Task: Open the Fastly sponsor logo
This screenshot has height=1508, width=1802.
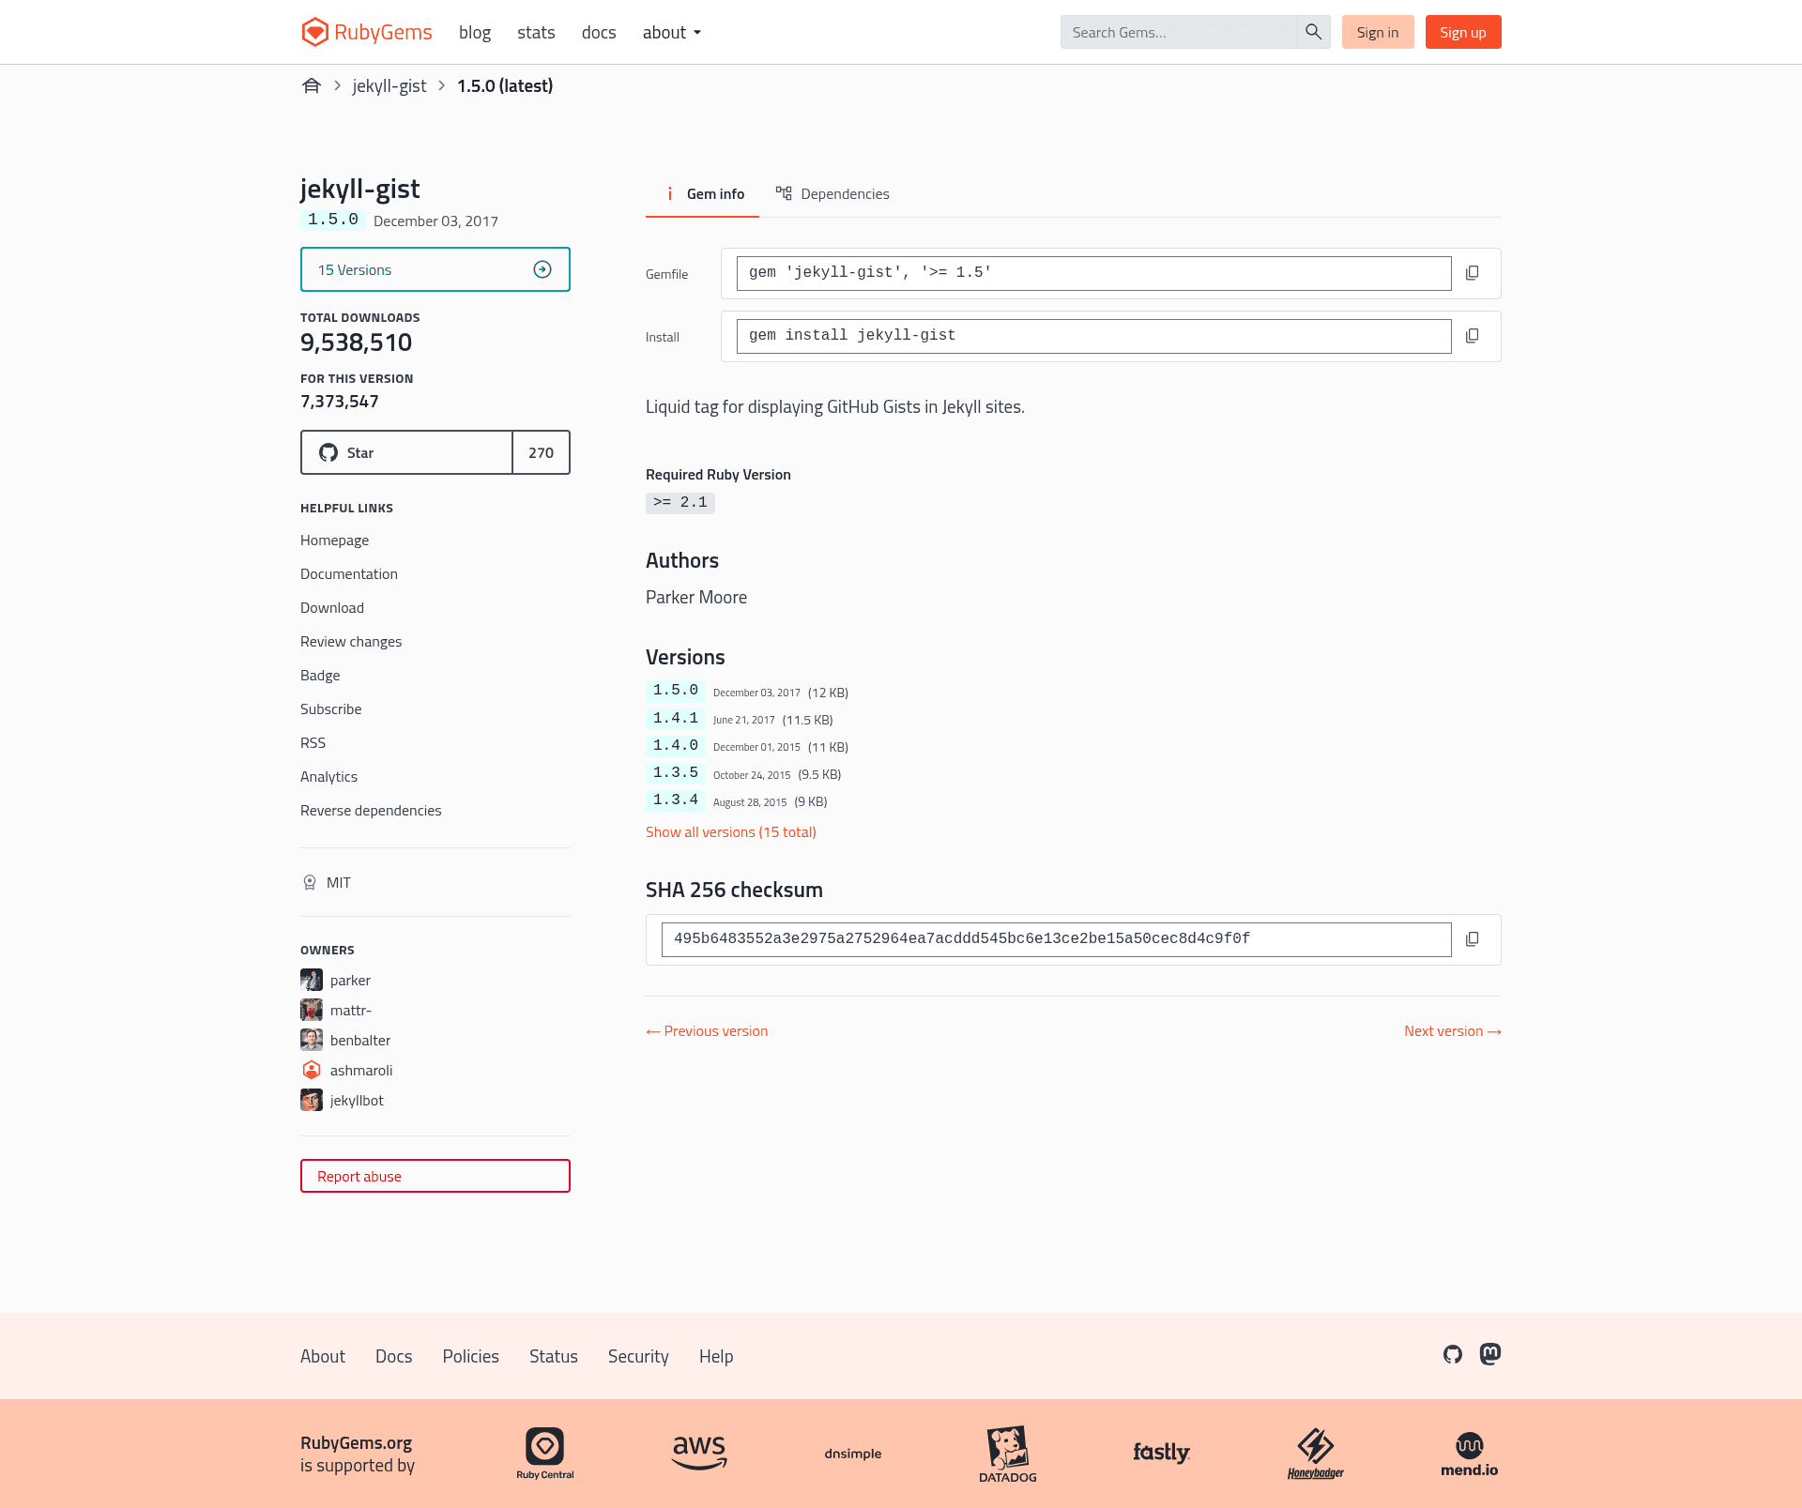Action: click(x=1162, y=1453)
